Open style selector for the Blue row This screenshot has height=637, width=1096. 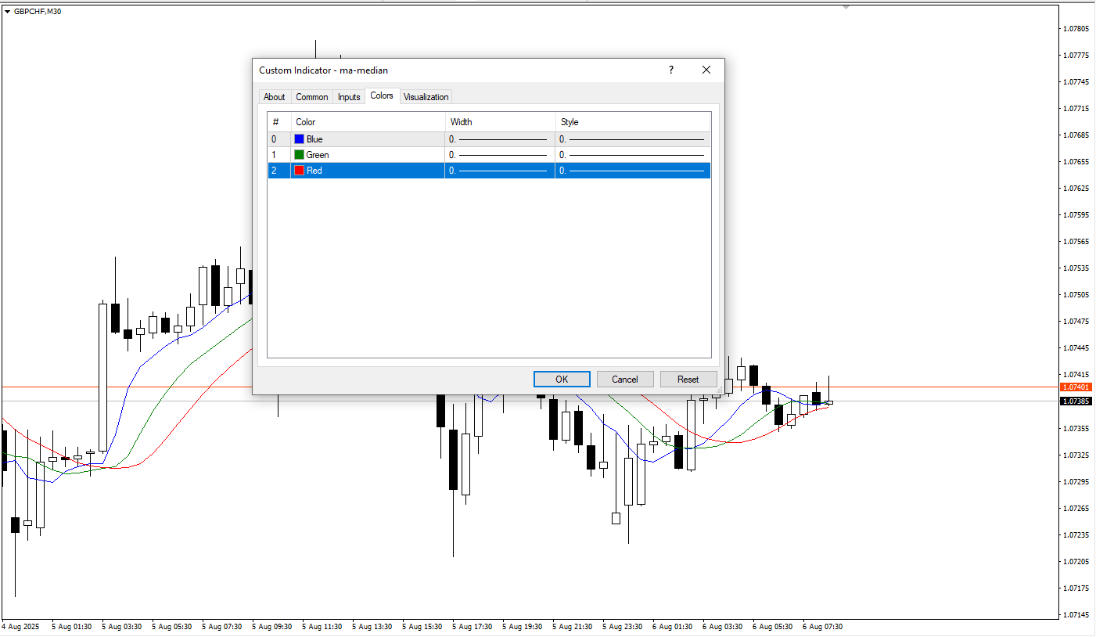[x=633, y=139]
